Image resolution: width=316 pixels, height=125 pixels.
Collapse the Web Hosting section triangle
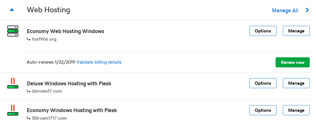[12, 10]
